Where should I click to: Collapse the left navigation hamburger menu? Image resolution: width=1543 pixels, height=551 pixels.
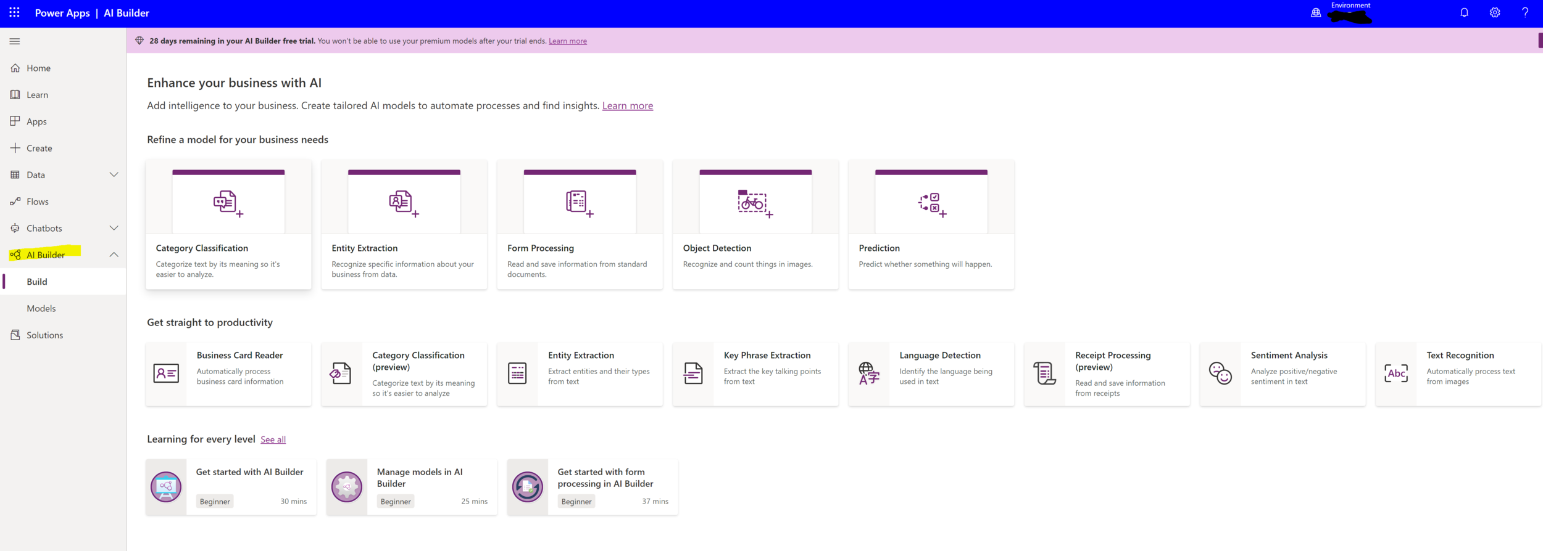click(x=15, y=41)
